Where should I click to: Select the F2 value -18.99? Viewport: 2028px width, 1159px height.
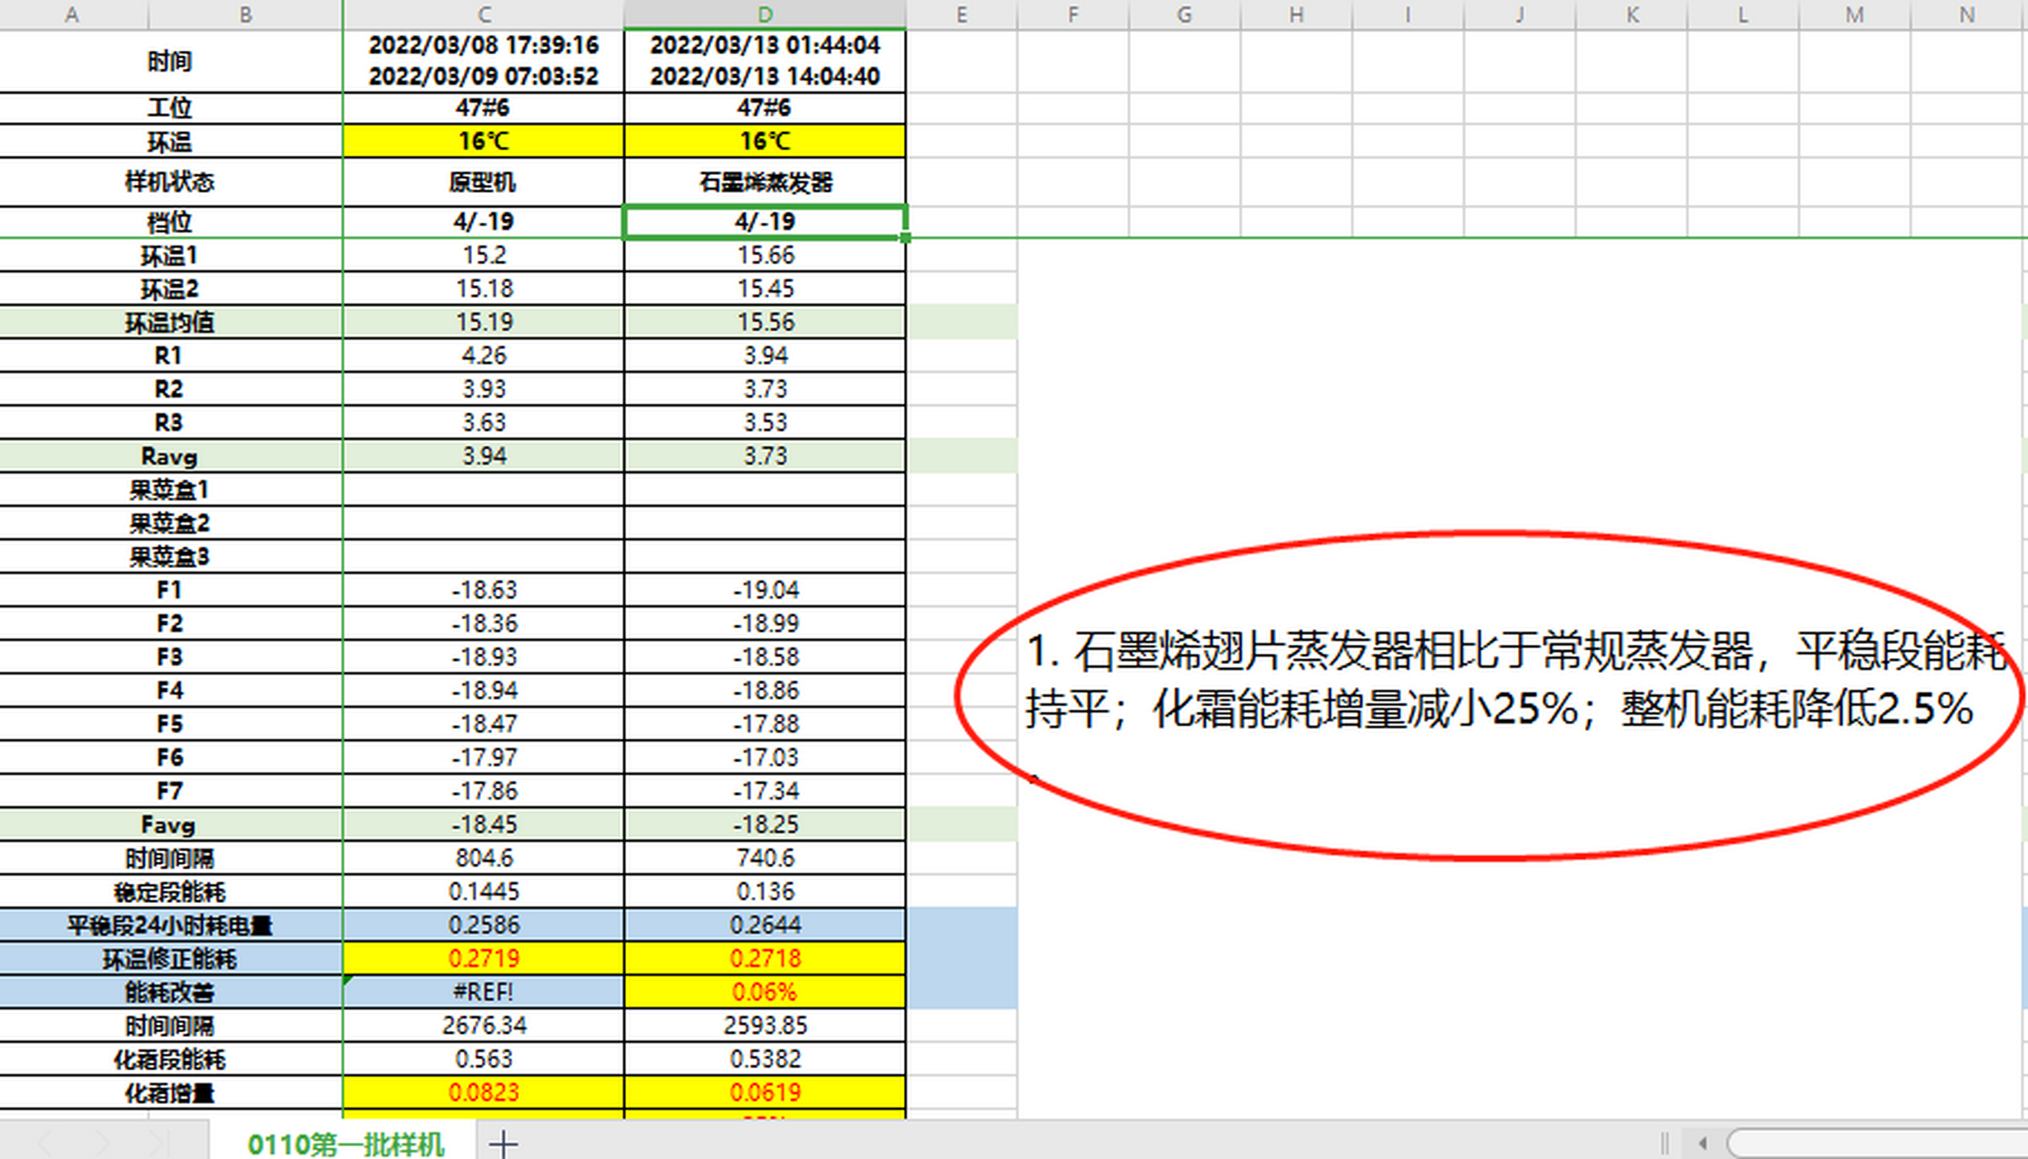[x=765, y=624]
